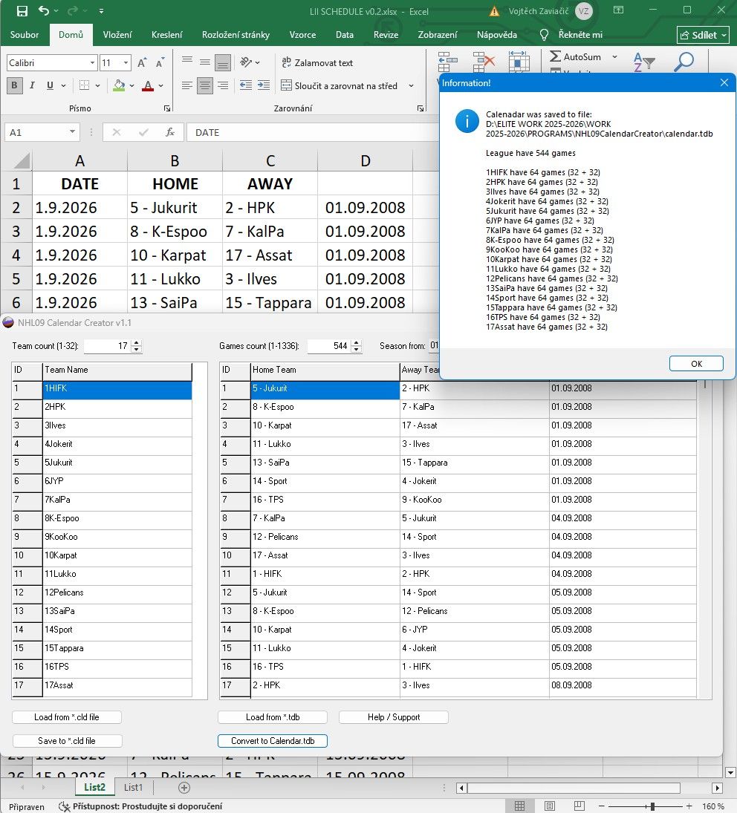Click the Format cells icon in ribbon
Screen dimensions: 737x813
(519, 62)
